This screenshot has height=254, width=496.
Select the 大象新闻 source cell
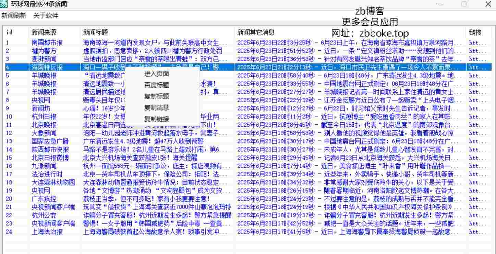(44, 133)
